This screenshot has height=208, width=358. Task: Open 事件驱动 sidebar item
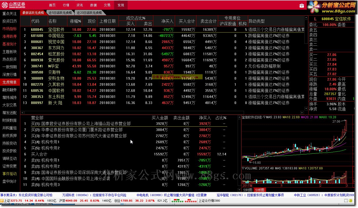10,174
